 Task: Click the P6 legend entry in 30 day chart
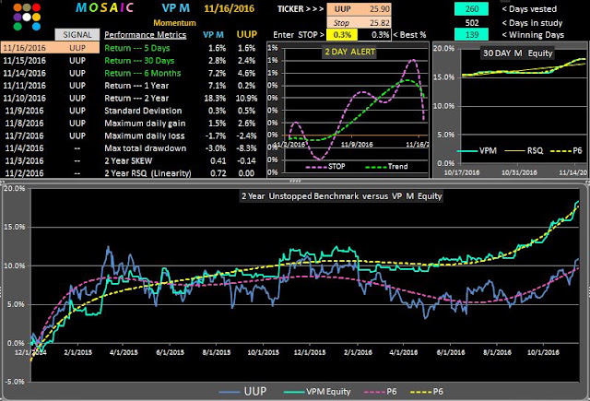[x=566, y=151]
